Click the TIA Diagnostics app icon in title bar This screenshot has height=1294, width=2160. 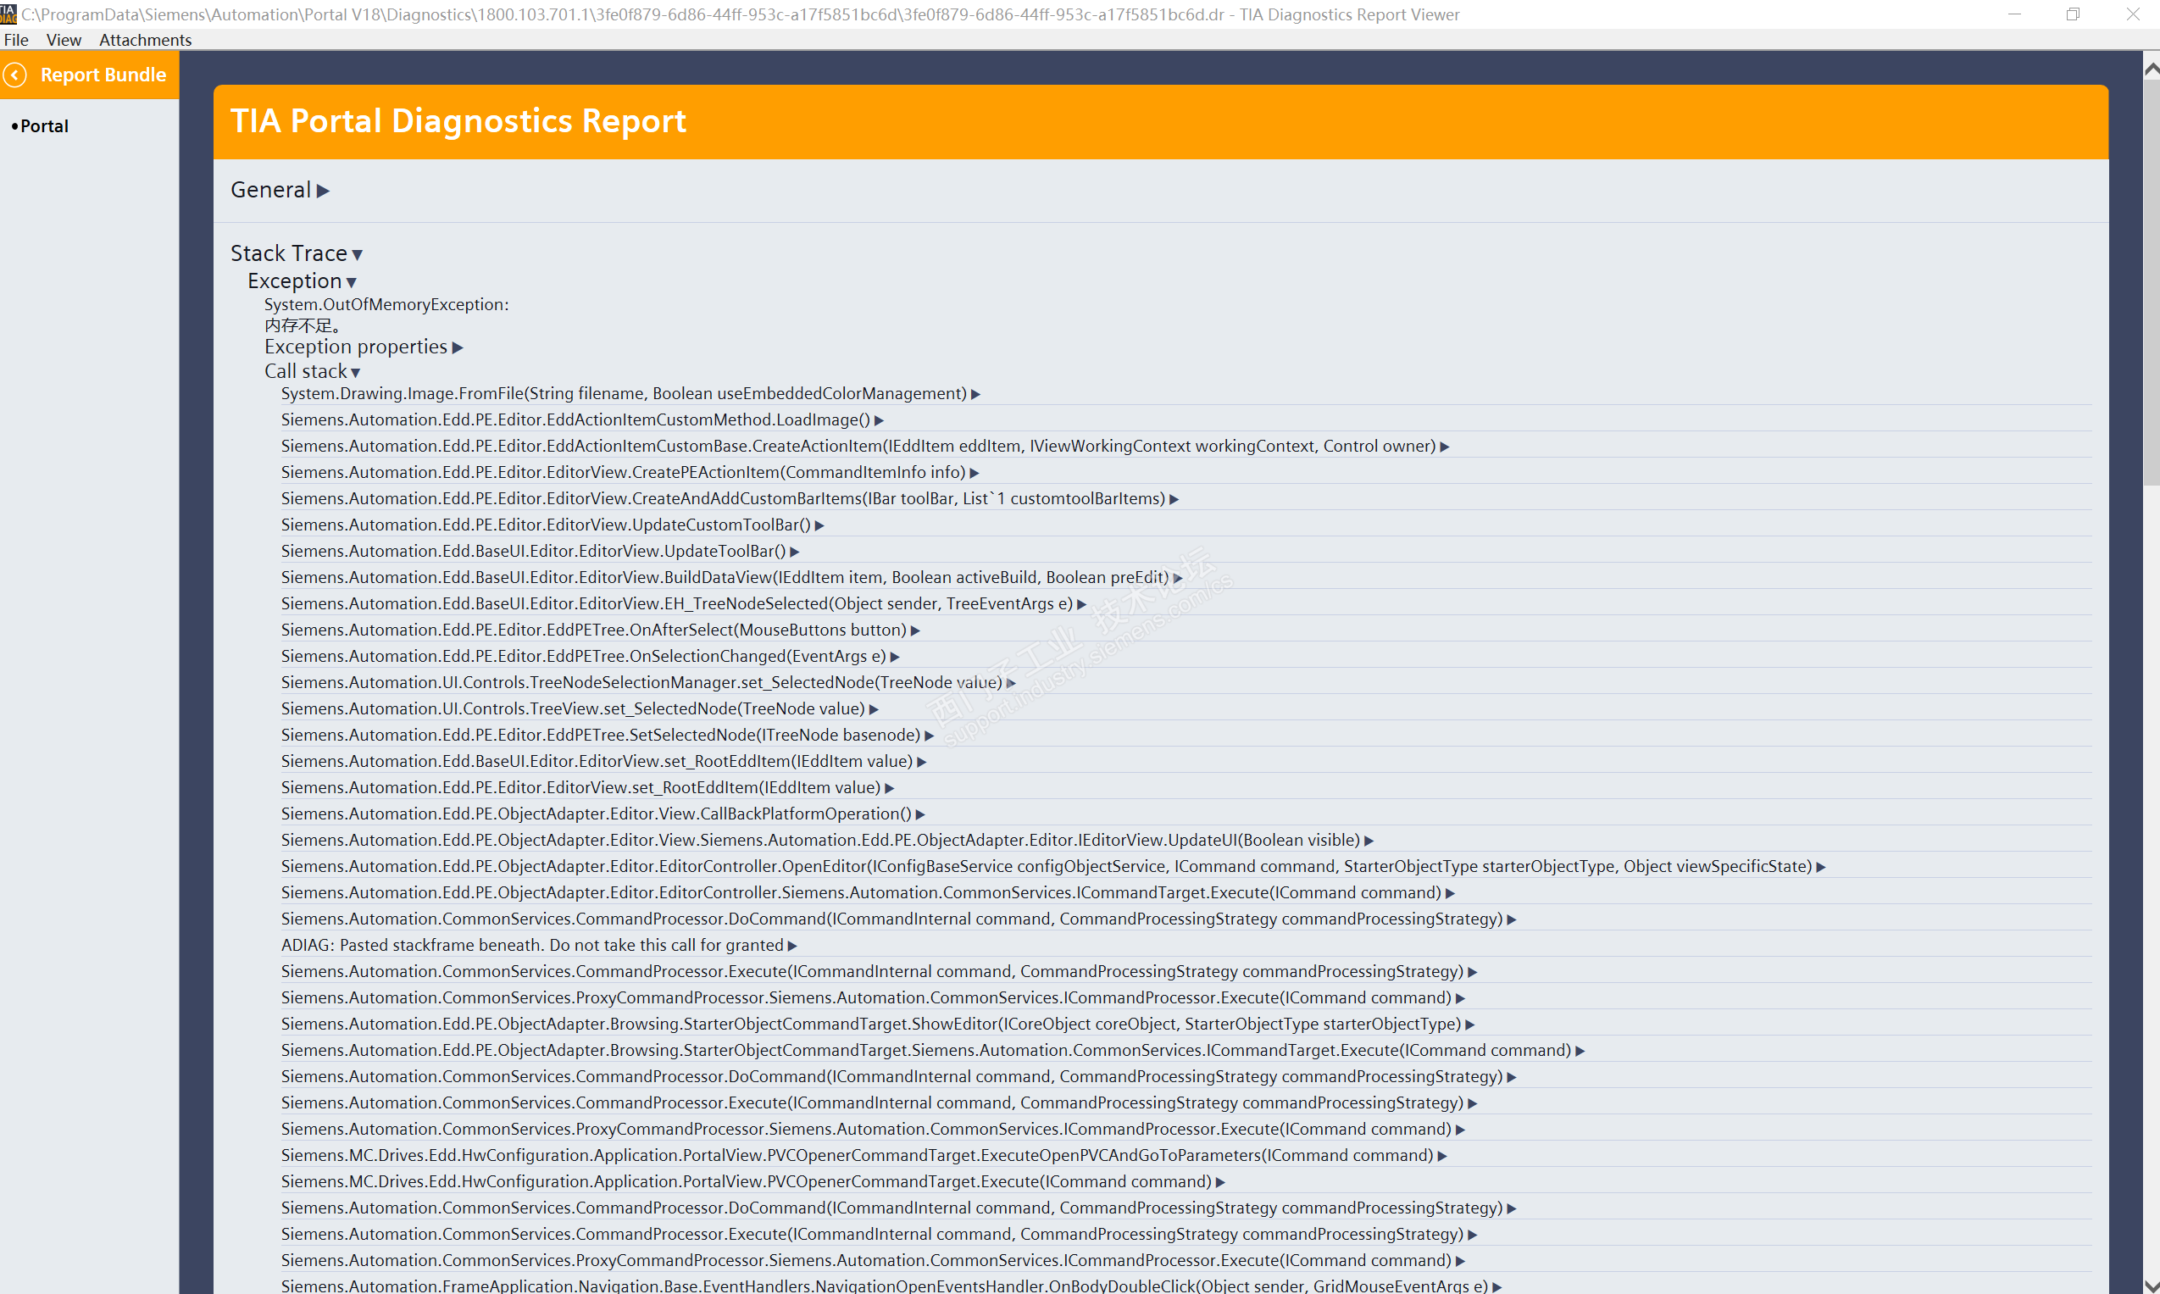pos(8,14)
